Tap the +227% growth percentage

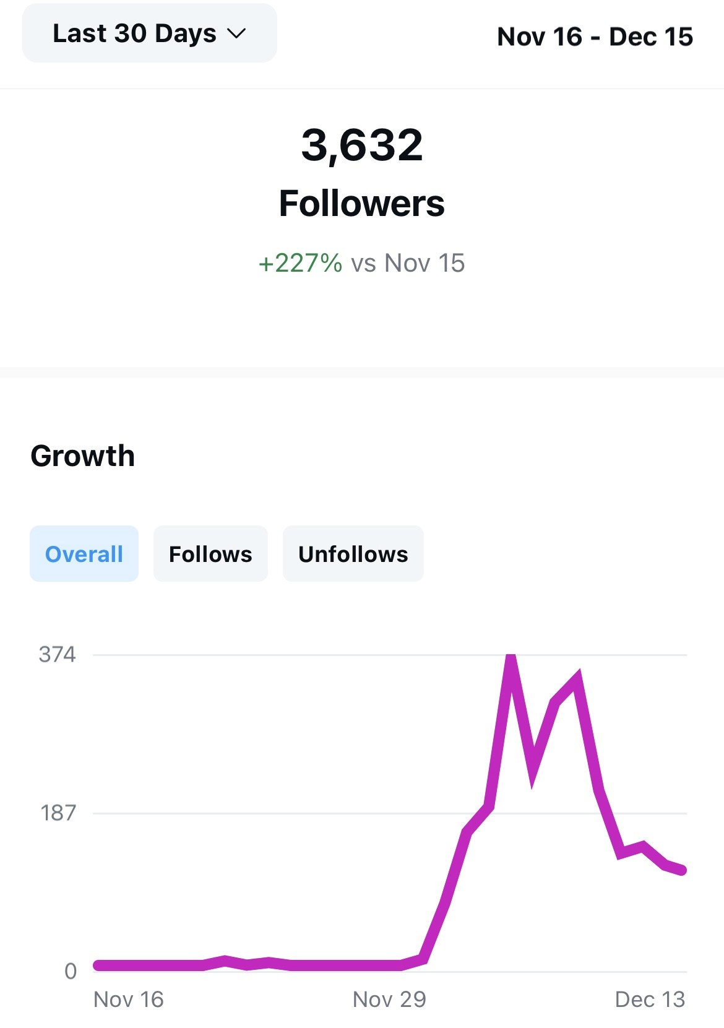[300, 263]
